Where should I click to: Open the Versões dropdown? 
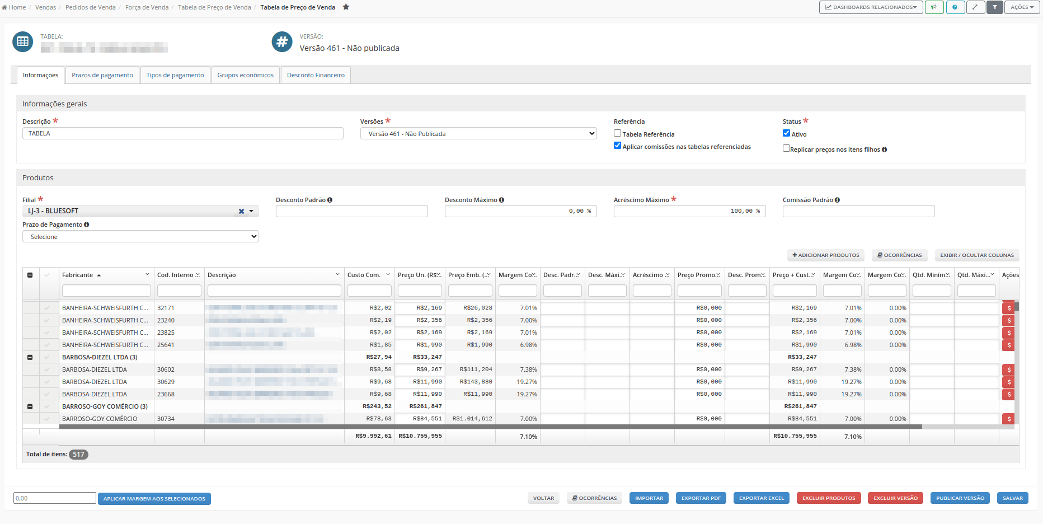point(478,134)
